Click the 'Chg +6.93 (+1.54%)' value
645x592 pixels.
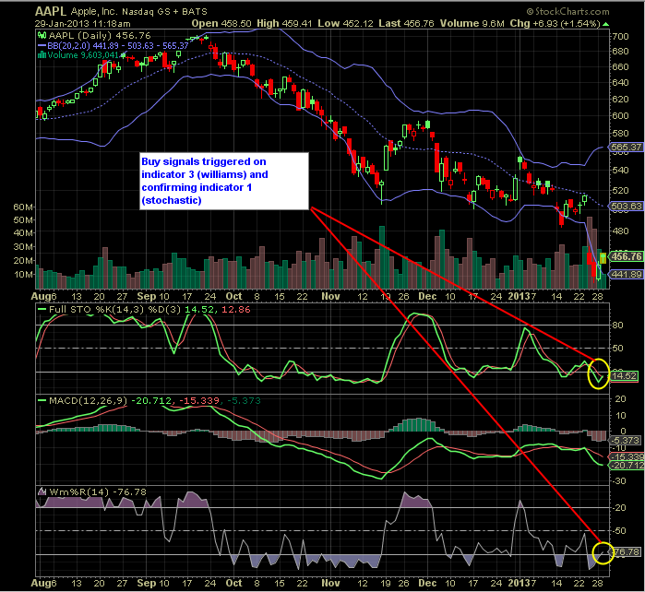pyautogui.click(x=555, y=24)
